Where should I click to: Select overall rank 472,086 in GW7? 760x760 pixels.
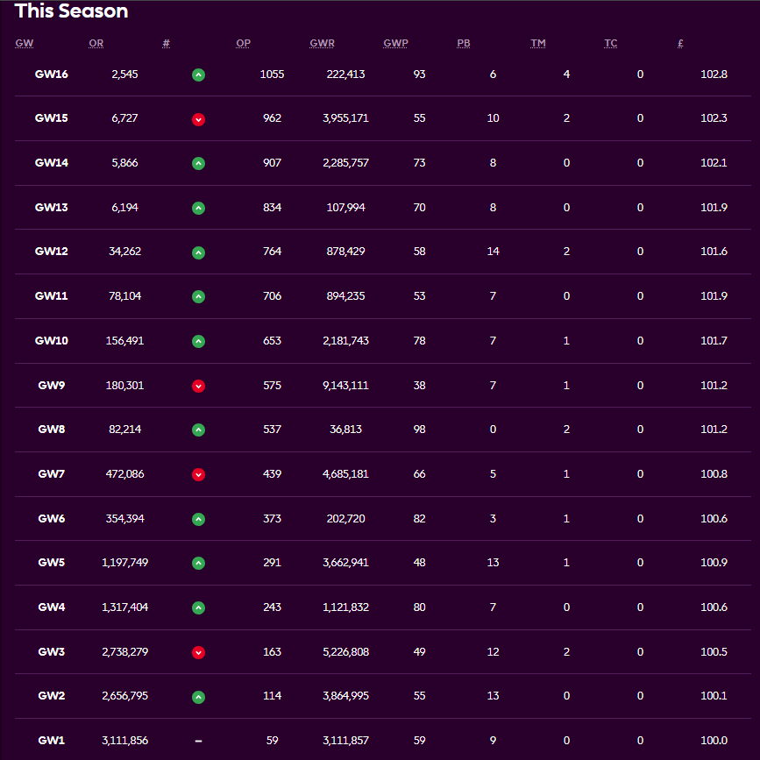(x=124, y=474)
